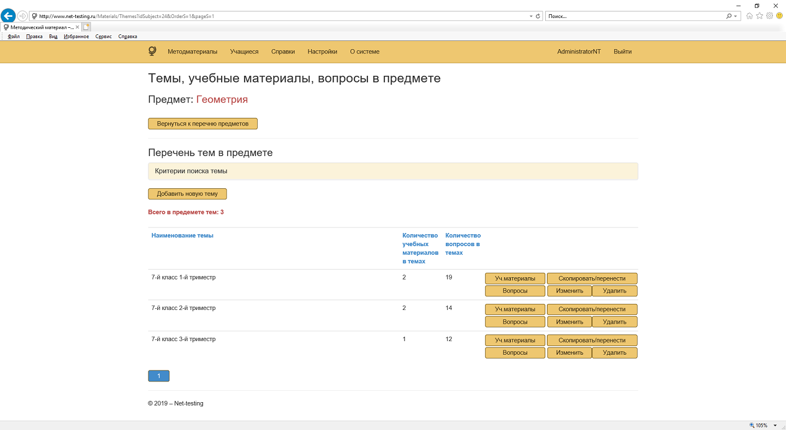This screenshot has width=786, height=430.
Task: Open Уч.материалы for 1-й триместр
Action: [515, 278]
